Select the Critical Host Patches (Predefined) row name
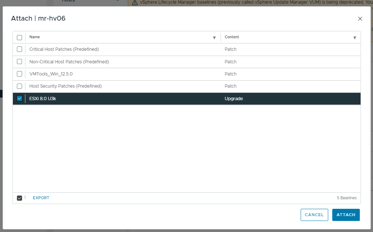The image size is (373, 232). coord(64,49)
